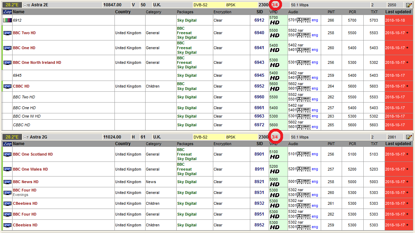The image size is (415, 233).
Task: Click the Children category in CBBC HD row
Action: 153,86
